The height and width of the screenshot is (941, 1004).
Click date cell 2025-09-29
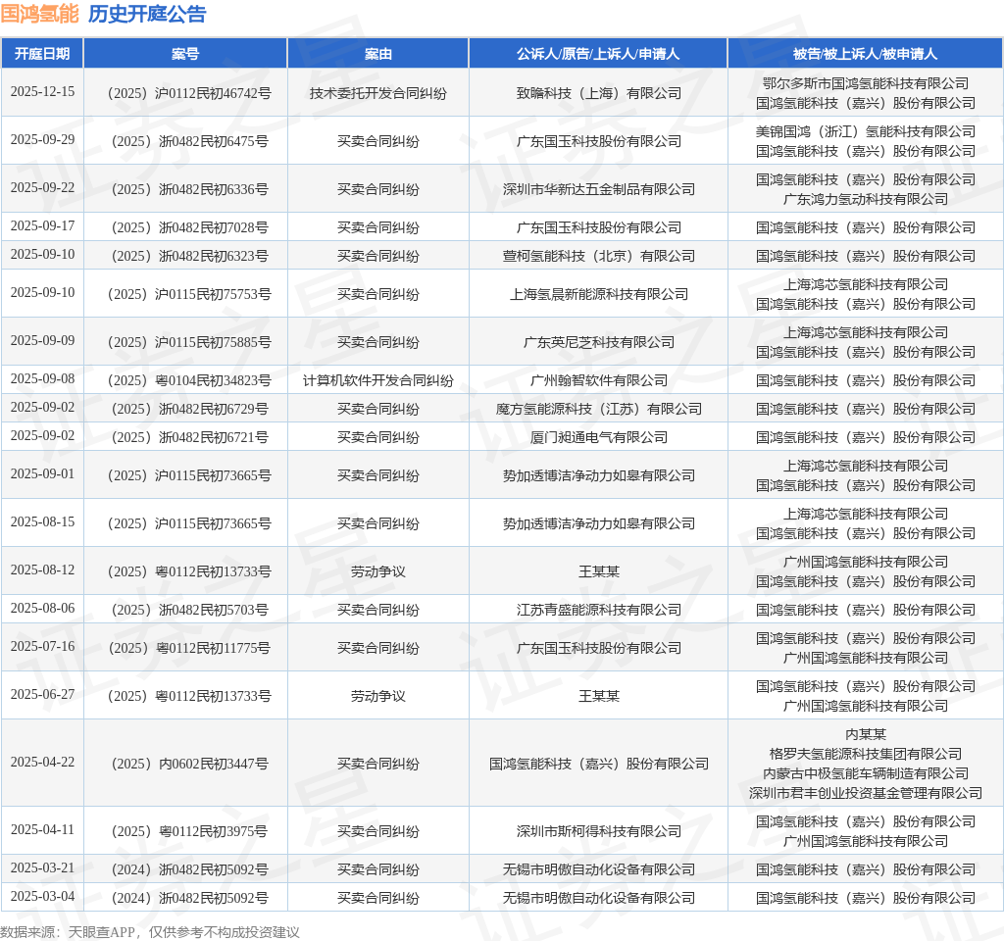tap(42, 139)
